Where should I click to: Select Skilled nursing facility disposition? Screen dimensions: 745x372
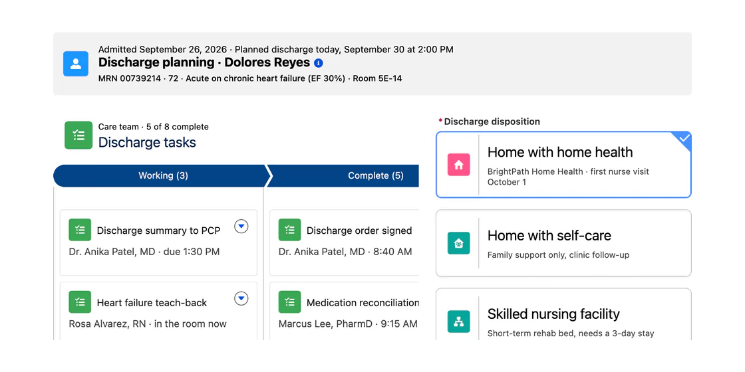point(563,314)
